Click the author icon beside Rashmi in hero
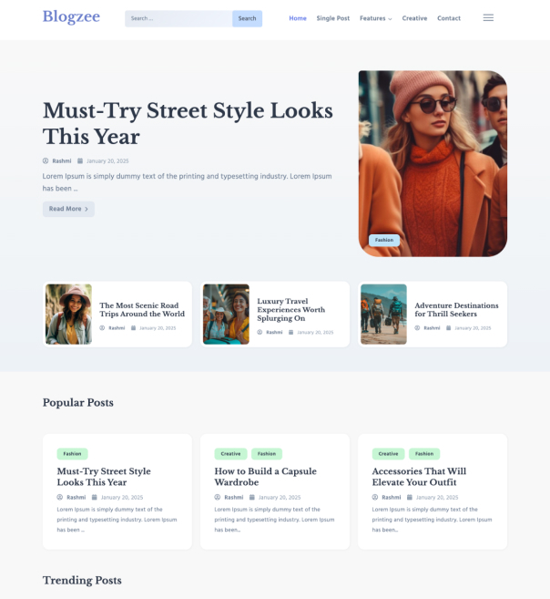This screenshot has height=599, width=550. click(x=46, y=161)
